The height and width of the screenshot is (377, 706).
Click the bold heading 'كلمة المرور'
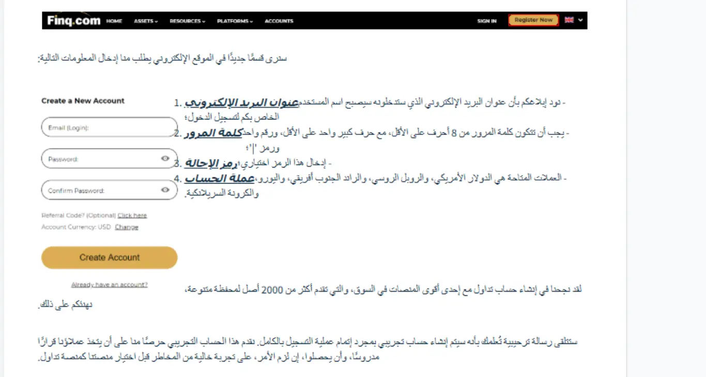tap(213, 133)
